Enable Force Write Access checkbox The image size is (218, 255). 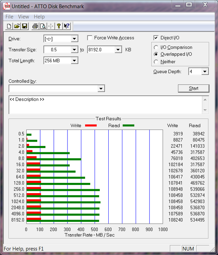[x=90, y=38]
